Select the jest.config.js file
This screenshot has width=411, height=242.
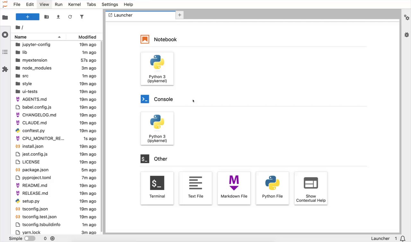tap(56, 154)
